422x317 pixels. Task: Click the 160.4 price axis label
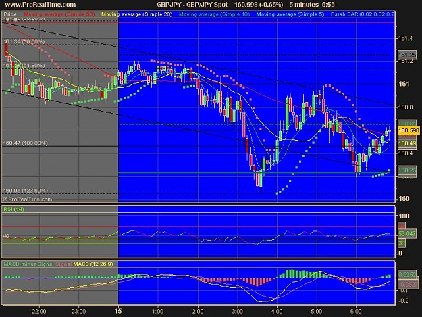coord(405,153)
